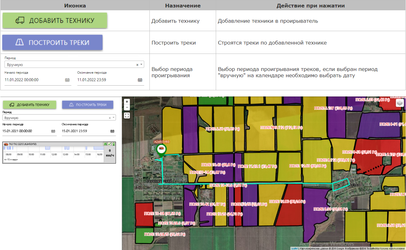Clear the Период selection above the 15.01.2021 dates

(x=110, y=118)
